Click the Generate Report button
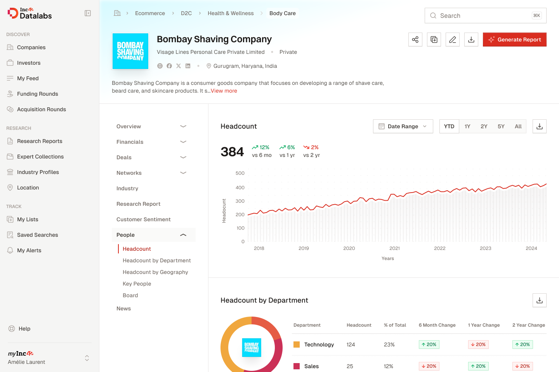This screenshot has height=372, width=559. (515, 40)
